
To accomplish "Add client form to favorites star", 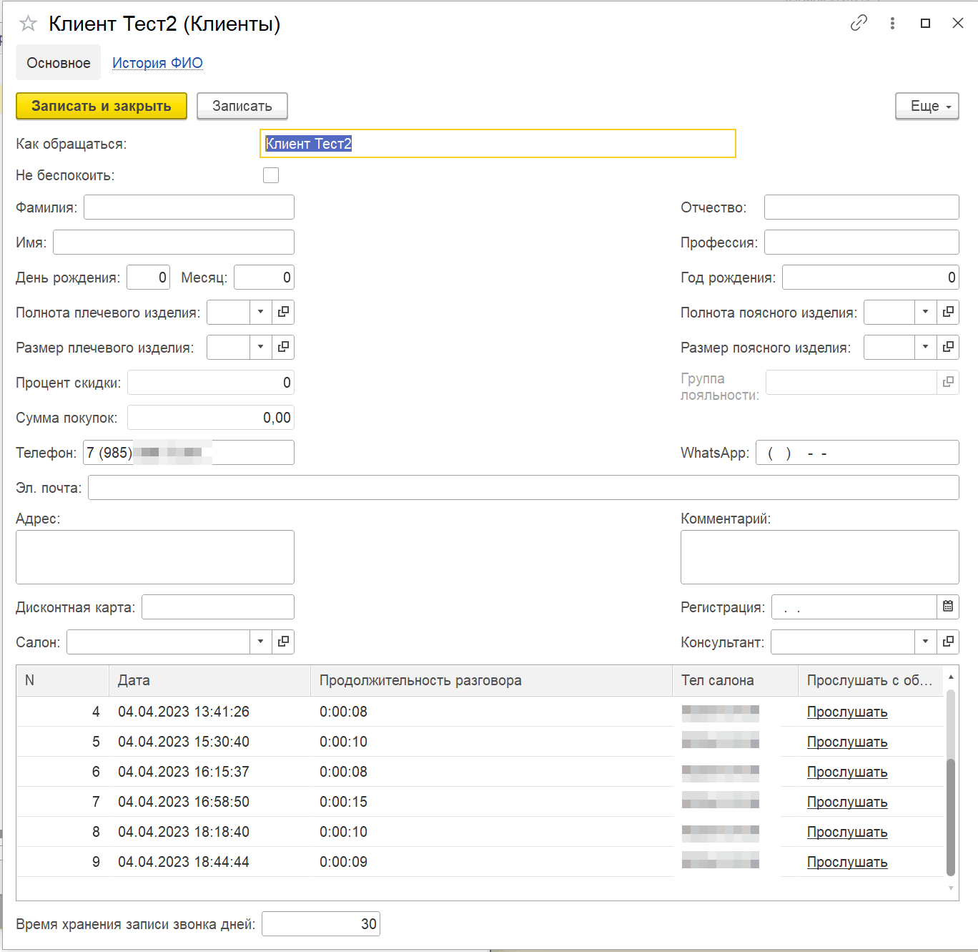I will pyautogui.click(x=28, y=24).
